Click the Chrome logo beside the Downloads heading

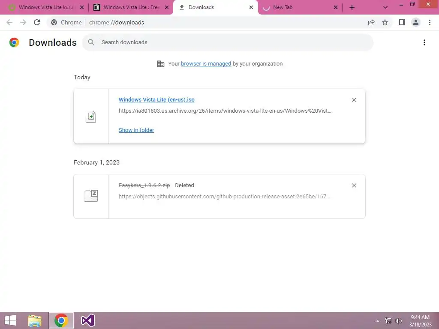(x=14, y=42)
